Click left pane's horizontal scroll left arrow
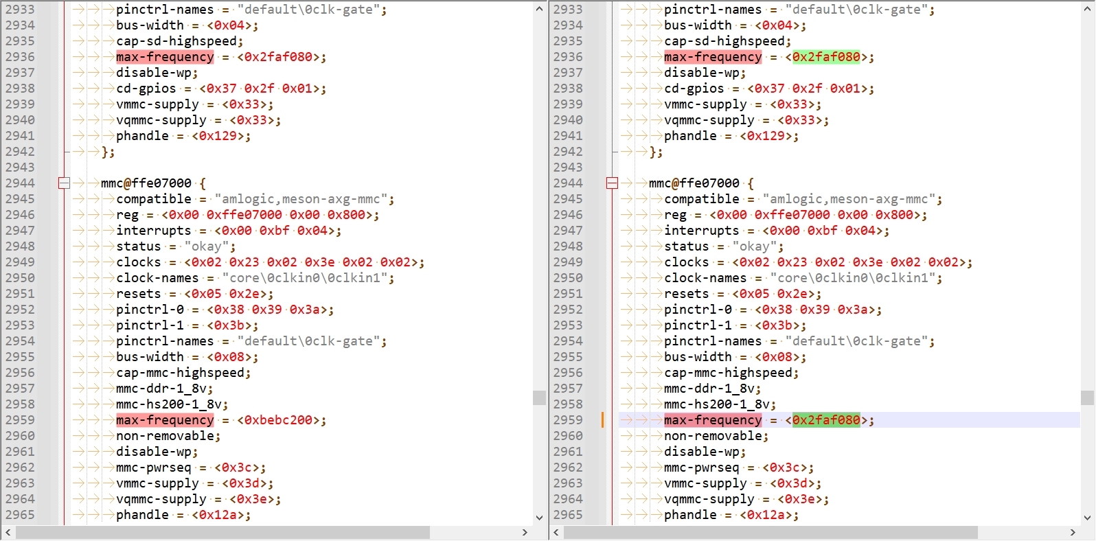Screen dimensions: 1096x541 tap(8, 533)
